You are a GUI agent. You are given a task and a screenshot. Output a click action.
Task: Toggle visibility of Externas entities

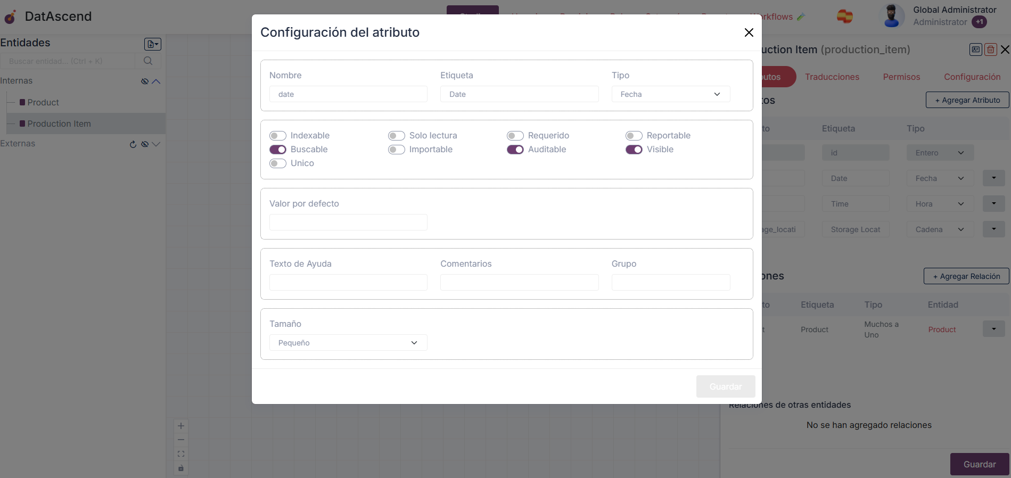point(144,144)
